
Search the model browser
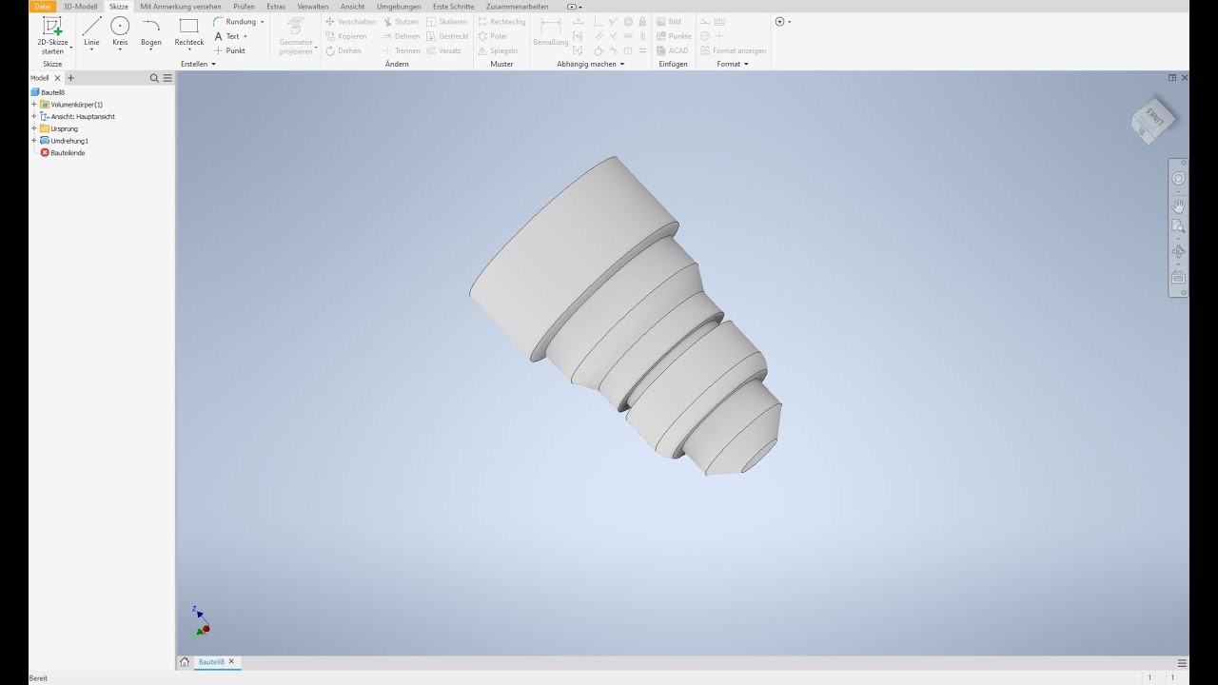pyautogui.click(x=154, y=78)
